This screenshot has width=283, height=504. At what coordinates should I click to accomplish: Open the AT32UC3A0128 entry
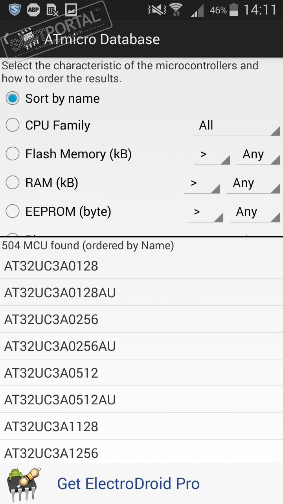(x=141, y=266)
